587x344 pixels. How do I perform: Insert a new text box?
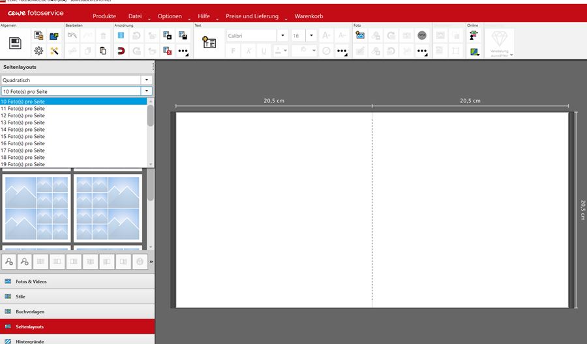(x=209, y=43)
